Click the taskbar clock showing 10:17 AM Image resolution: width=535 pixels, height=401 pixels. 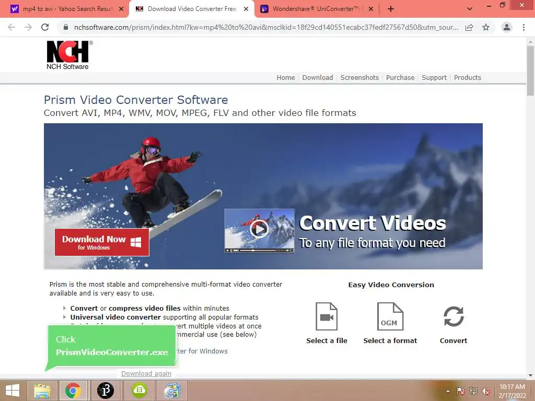click(x=512, y=391)
